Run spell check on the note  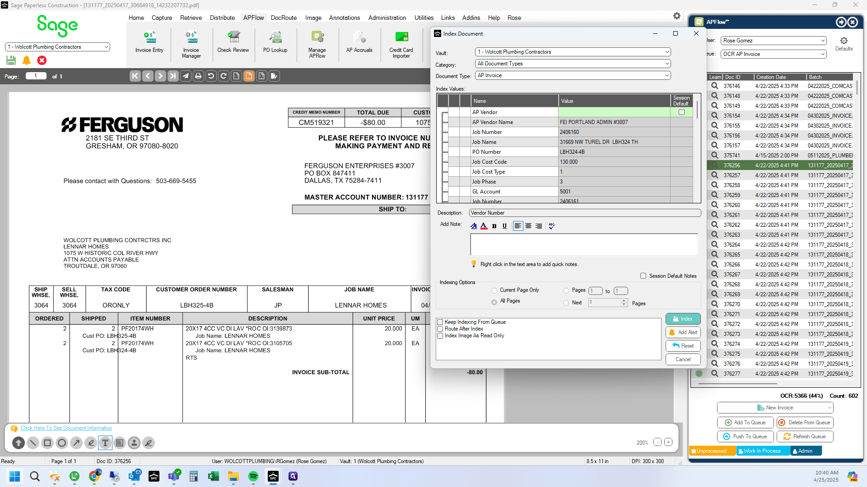coord(552,226)
